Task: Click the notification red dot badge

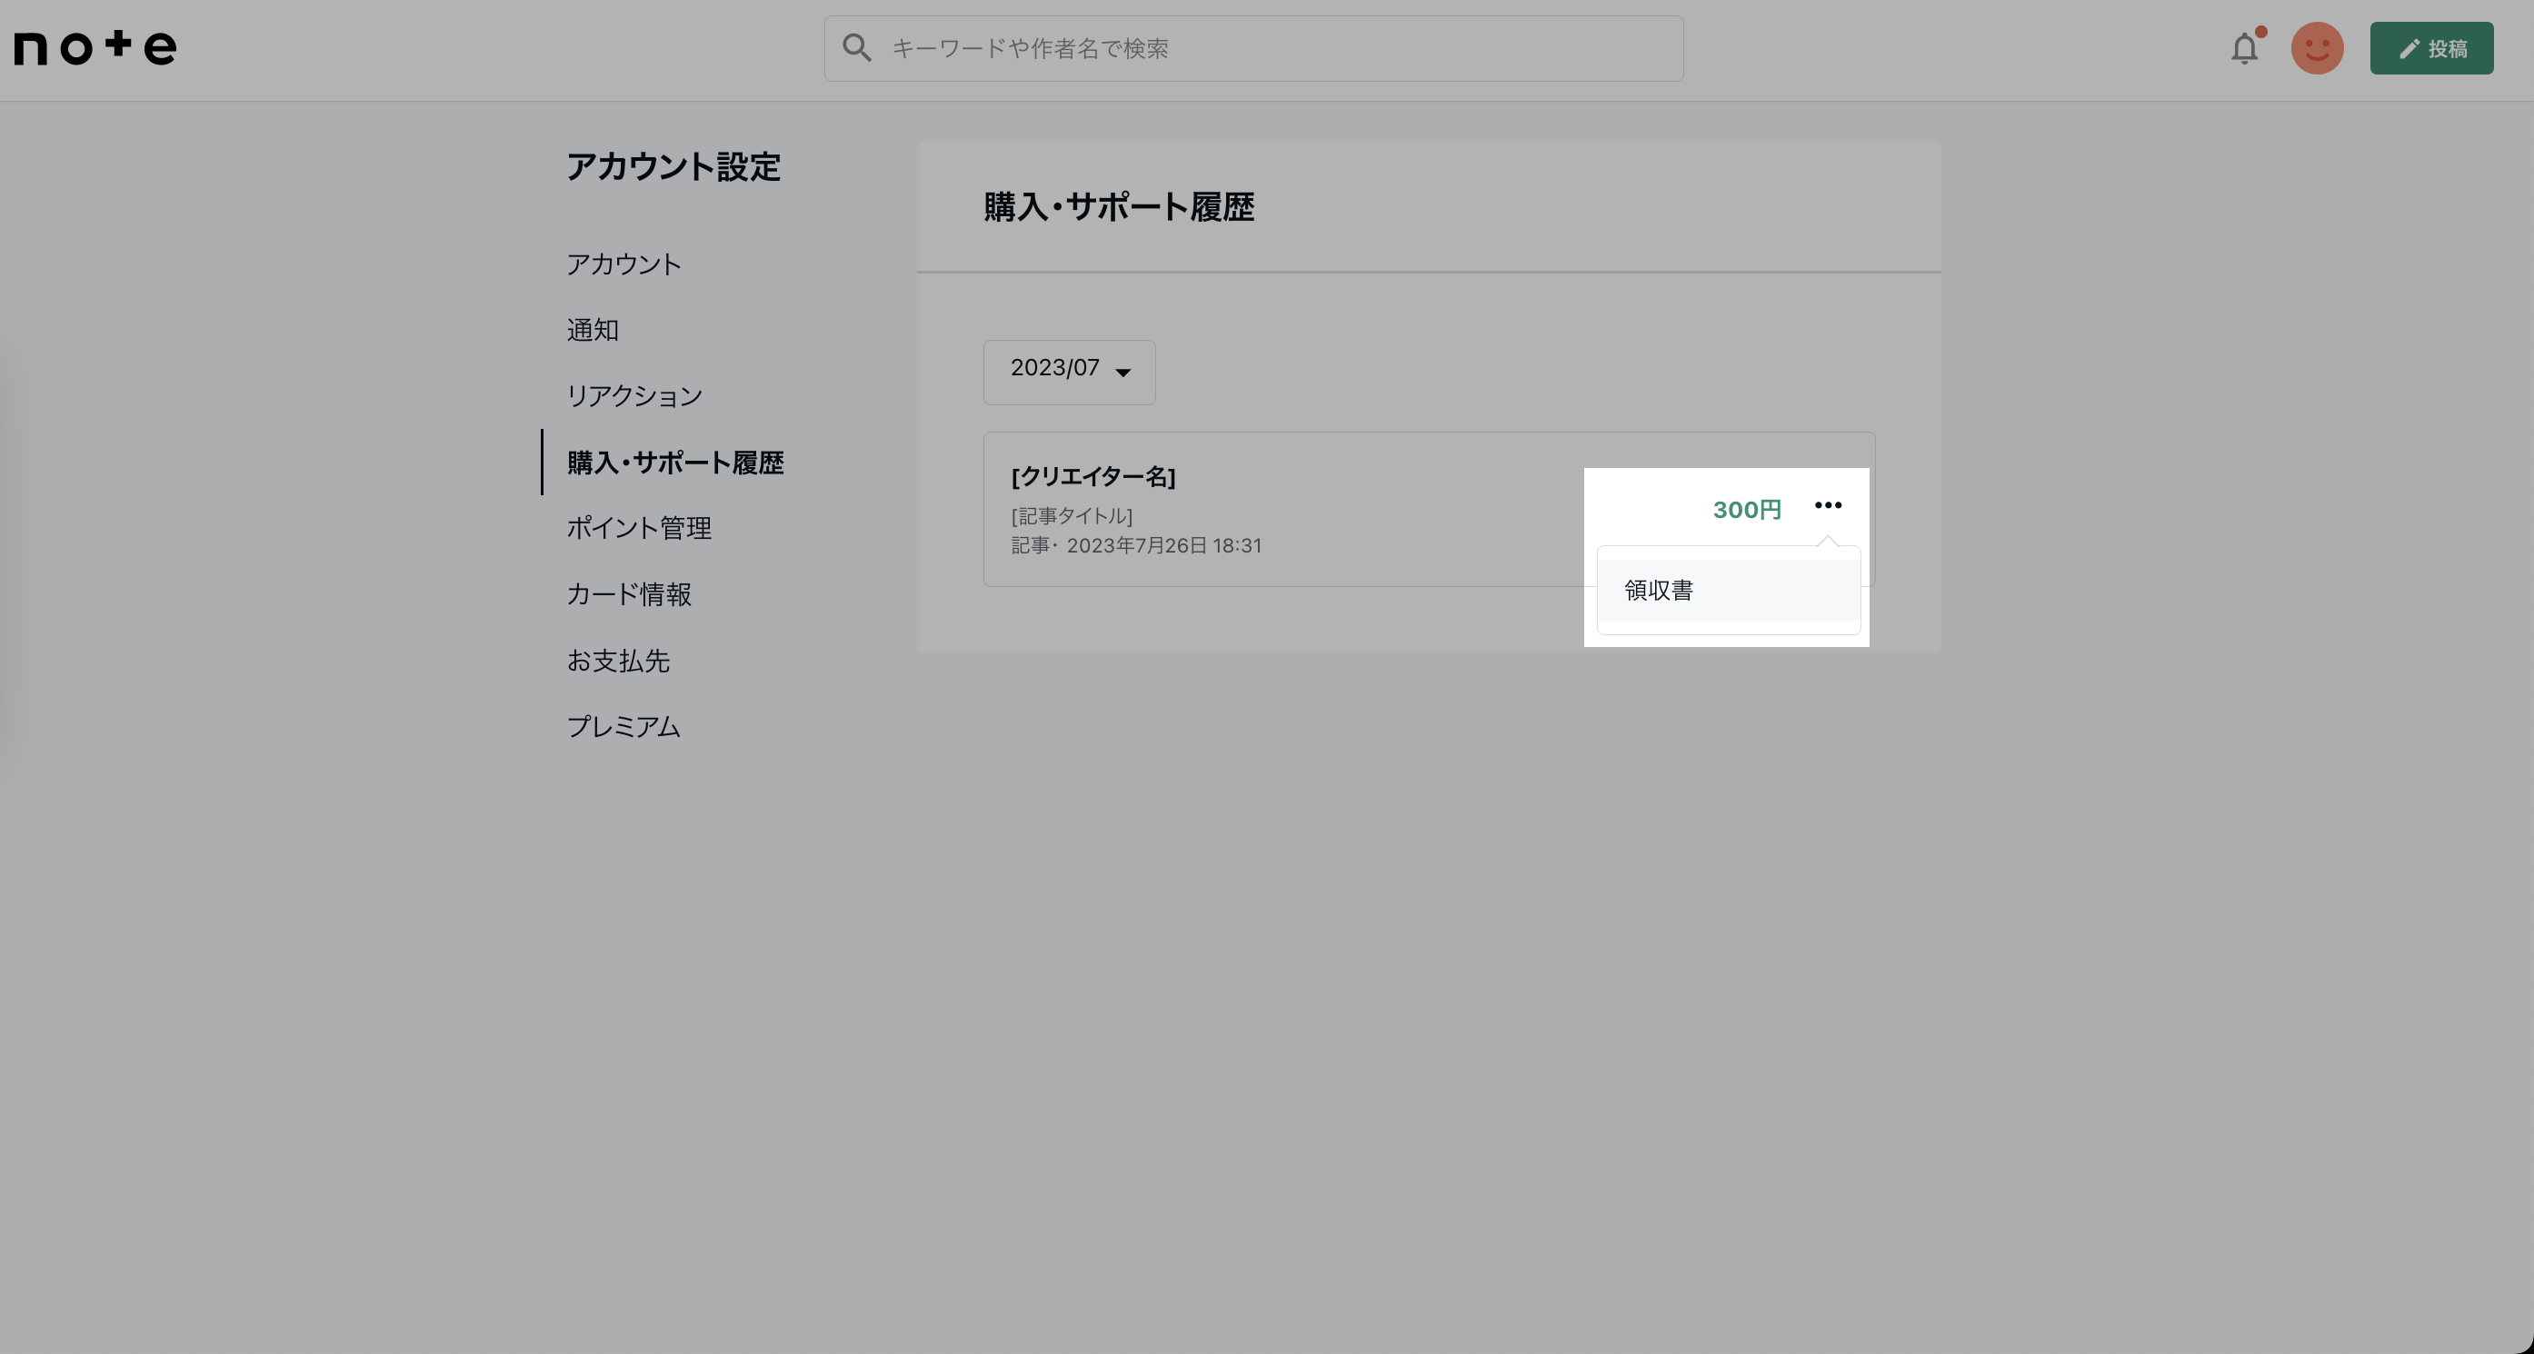Action: point(2262,32)
